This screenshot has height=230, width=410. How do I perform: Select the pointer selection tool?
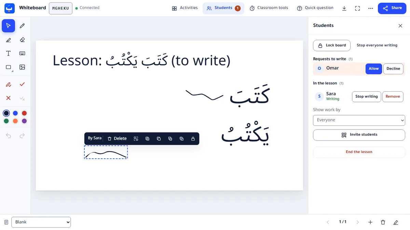9,26
